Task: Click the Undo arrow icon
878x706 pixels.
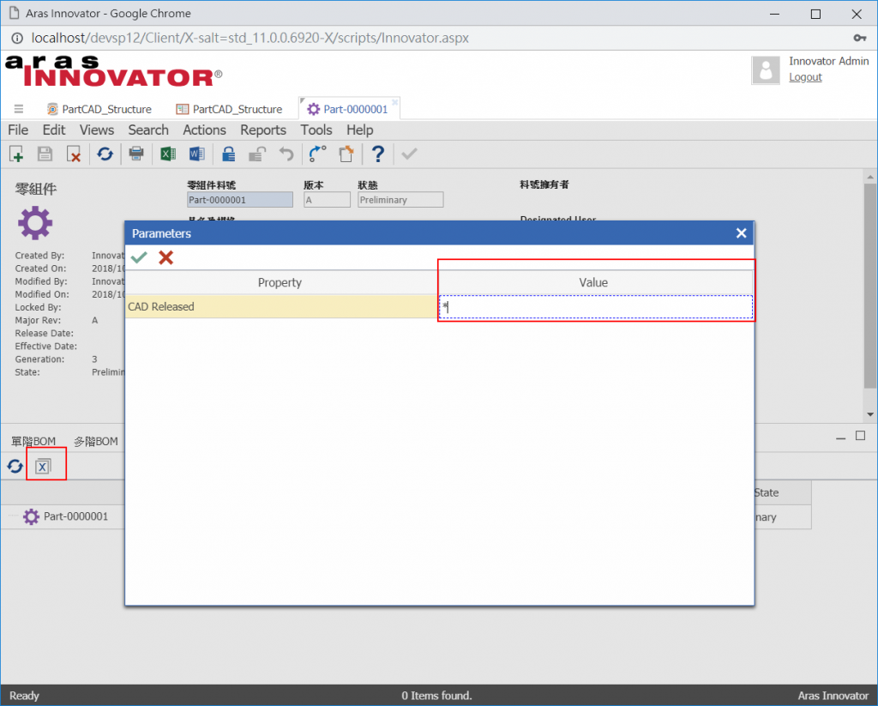Action: tap(286, 154)
